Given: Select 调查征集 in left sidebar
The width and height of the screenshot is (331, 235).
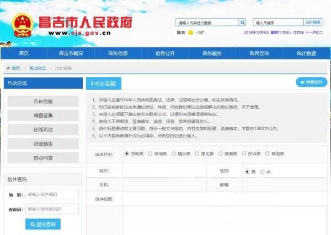Looking at the screenshot, I should point(43,116).
